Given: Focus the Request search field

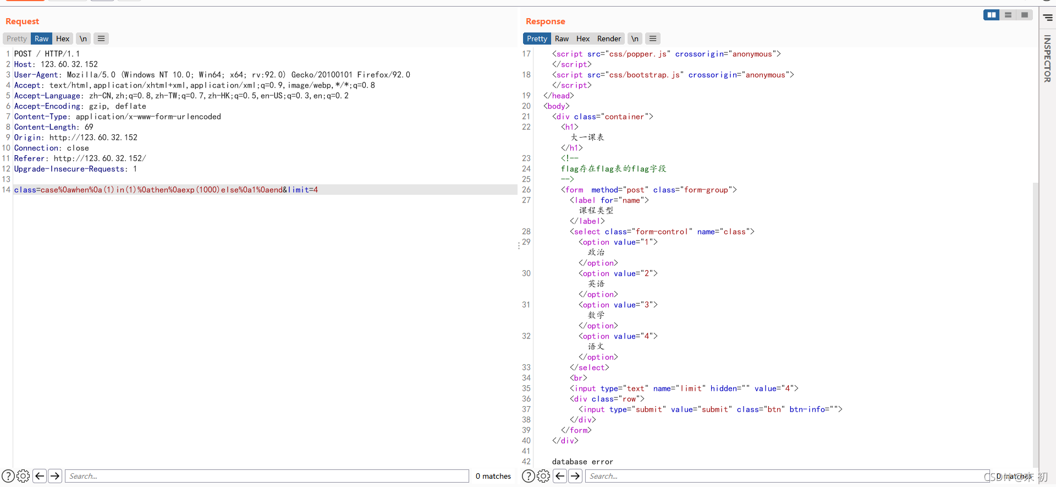Looking at the screenshot, I should point(267,476).
